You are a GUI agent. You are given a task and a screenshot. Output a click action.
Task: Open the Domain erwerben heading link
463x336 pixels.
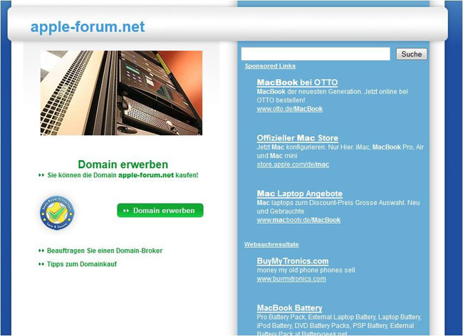pos(123,164)
